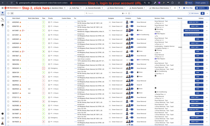Open the AI assistant robot icon
Viewport: 210px width, 126px height.
click(3, 25)
